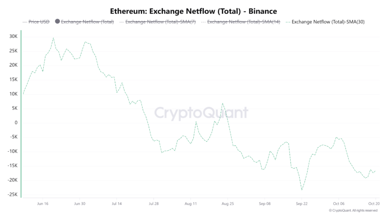Screen dimensions: 387x217
Task: Click the chart title Ethereum: Exchange Netflow
Action: [193, 11]
